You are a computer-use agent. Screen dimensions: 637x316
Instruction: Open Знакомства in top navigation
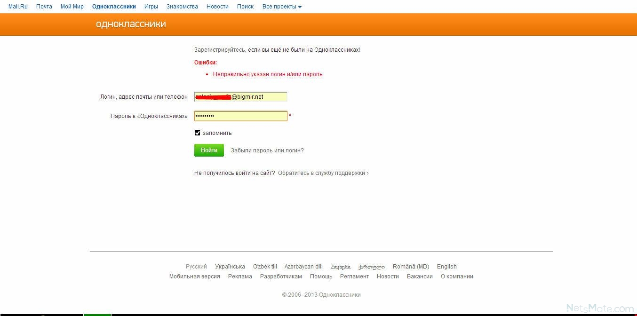[182, 7]
